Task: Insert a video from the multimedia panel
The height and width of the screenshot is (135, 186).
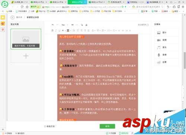Action: [166, 40]
